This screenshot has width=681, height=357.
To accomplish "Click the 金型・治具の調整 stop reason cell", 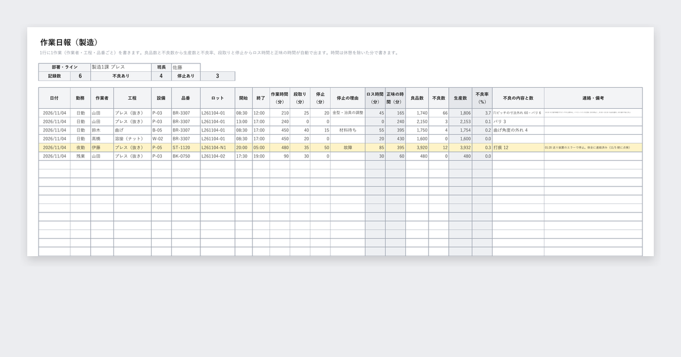I will (x=348, y=113).
